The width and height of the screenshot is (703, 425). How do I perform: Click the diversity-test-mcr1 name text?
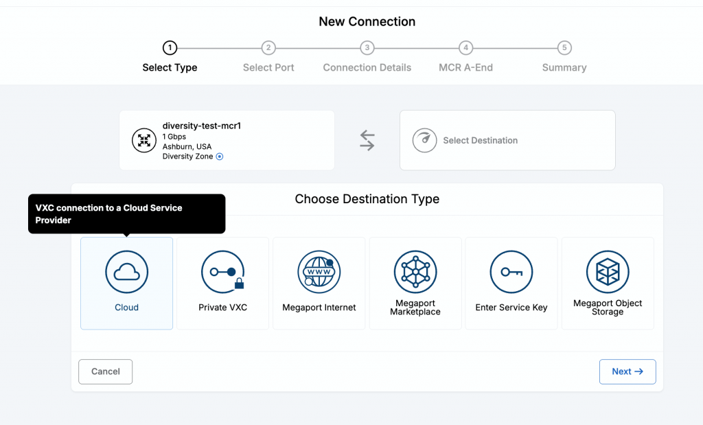(202, 126)
